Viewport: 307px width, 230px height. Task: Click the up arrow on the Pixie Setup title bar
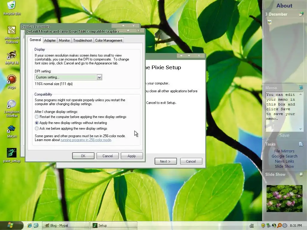[189, 56]
